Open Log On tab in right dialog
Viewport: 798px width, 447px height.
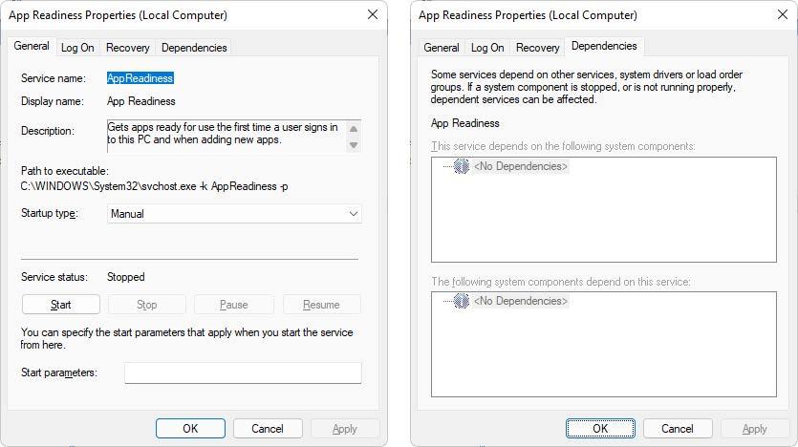[x=487, y=48]
